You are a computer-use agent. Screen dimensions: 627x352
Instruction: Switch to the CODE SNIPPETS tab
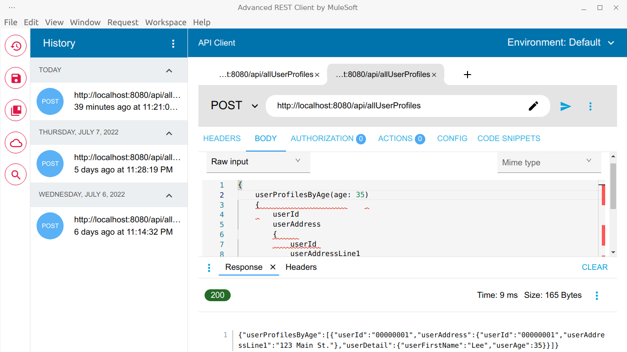509,139
